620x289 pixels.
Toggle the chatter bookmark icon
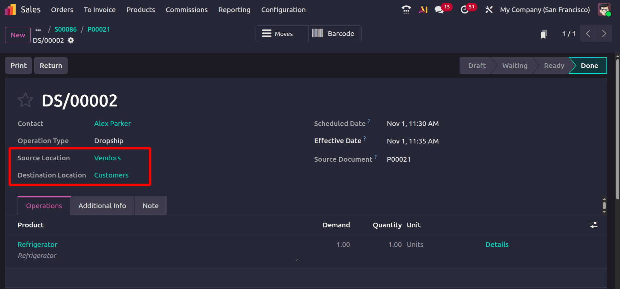(x=544, y=34)
